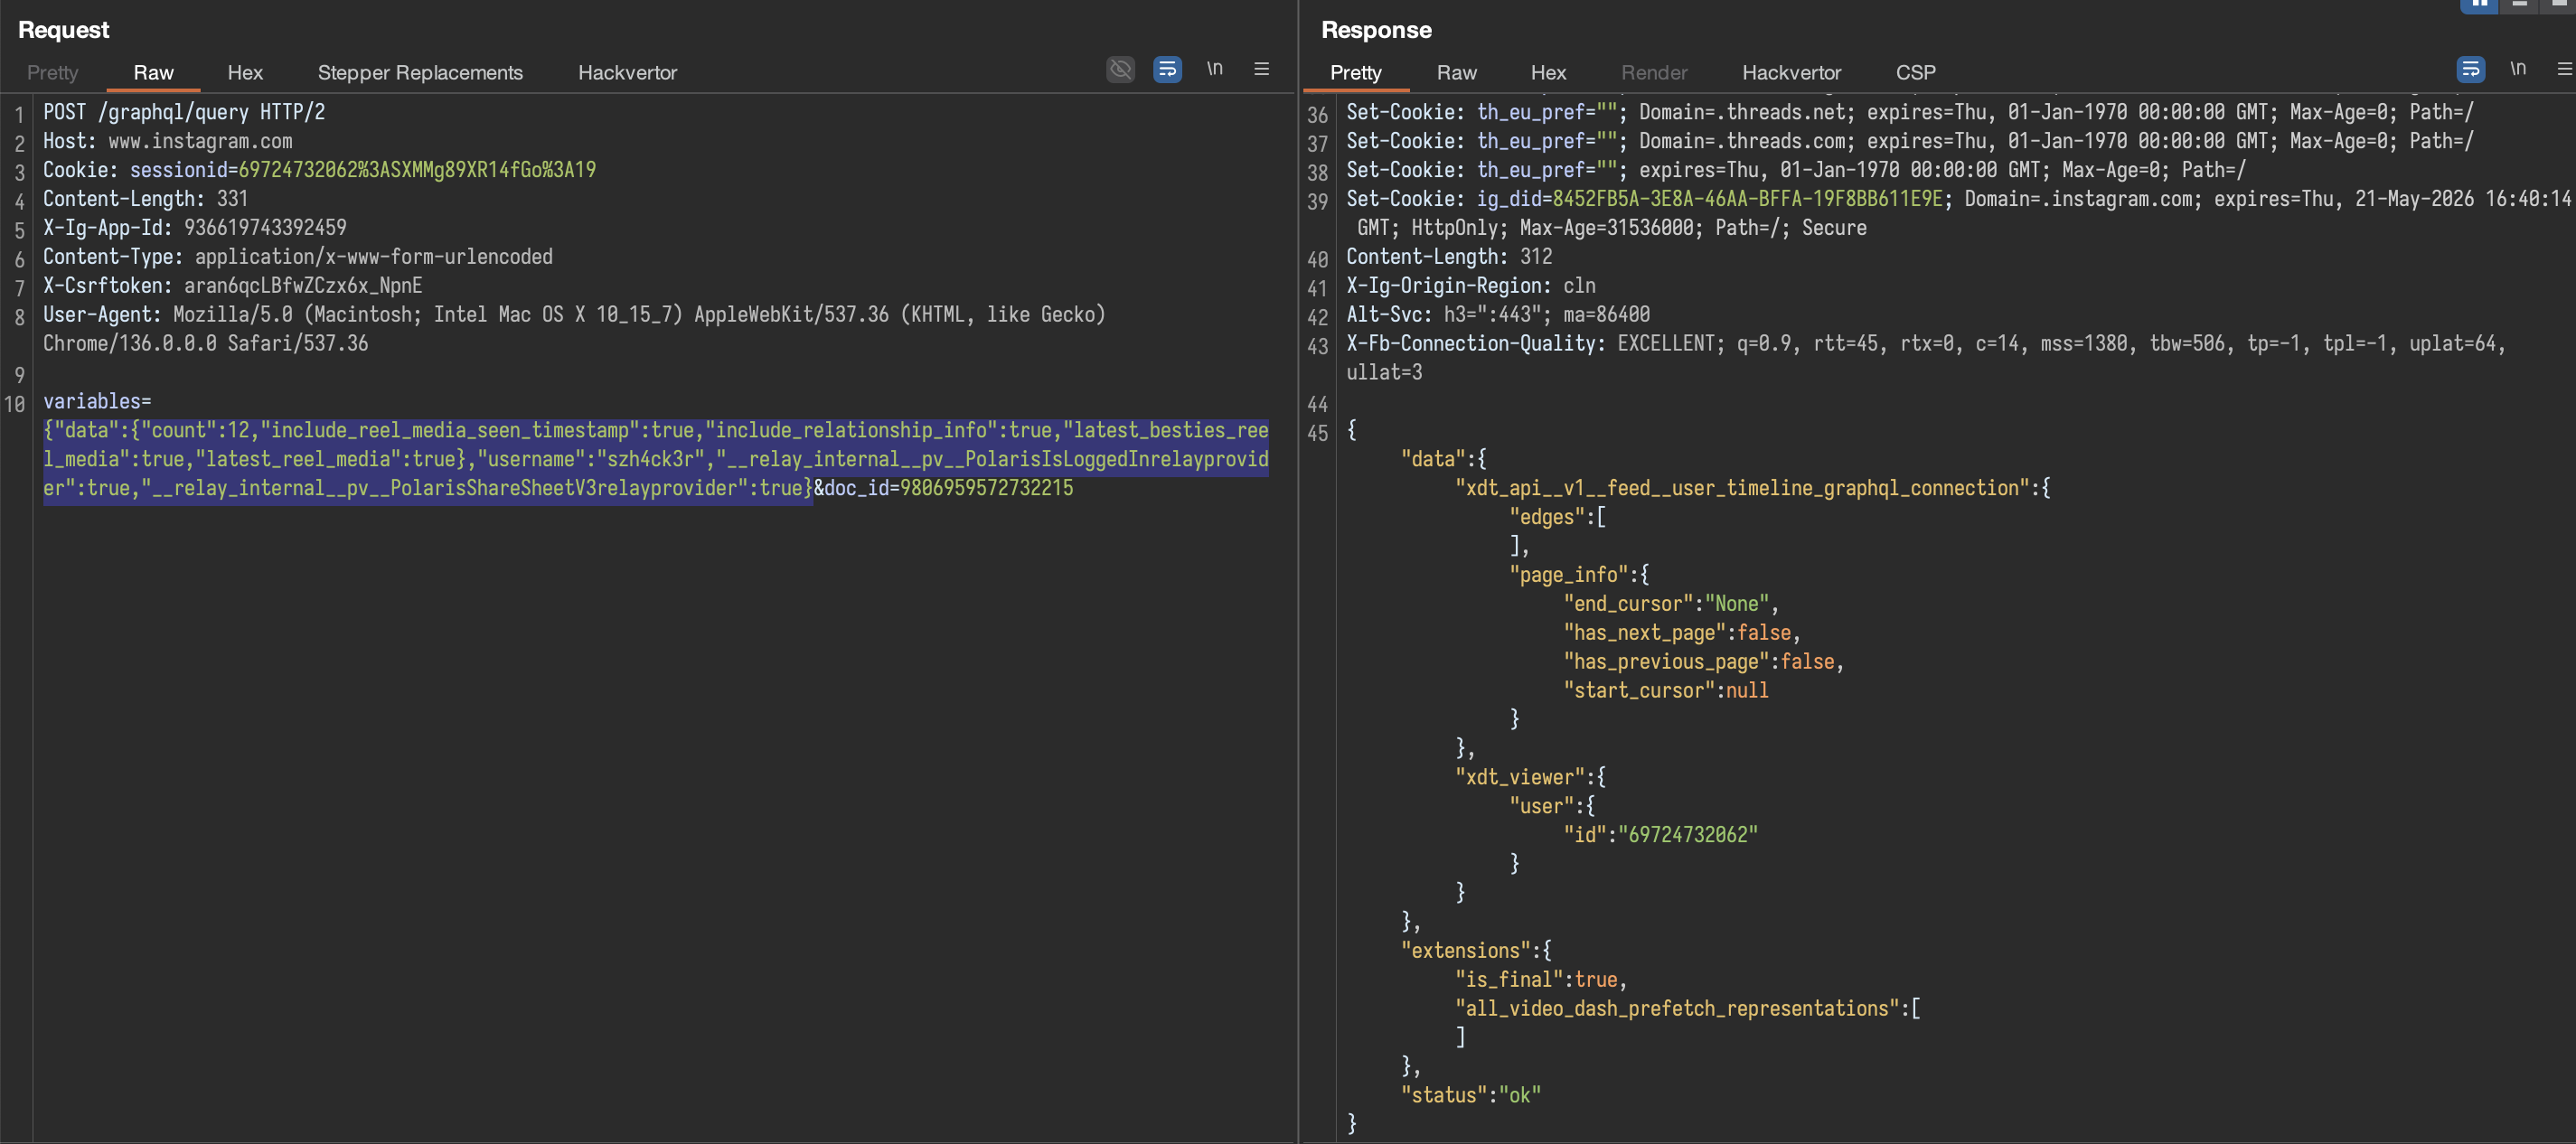Click the 'X-Ig-App-Id' header value 936619743392459
Viewport: 2576px width, 1144px height.
pos(265,228)
